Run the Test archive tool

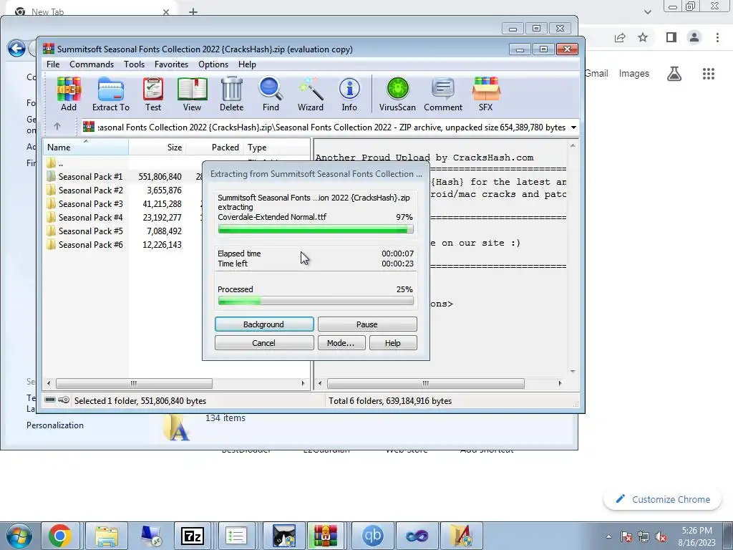[153, 94]
